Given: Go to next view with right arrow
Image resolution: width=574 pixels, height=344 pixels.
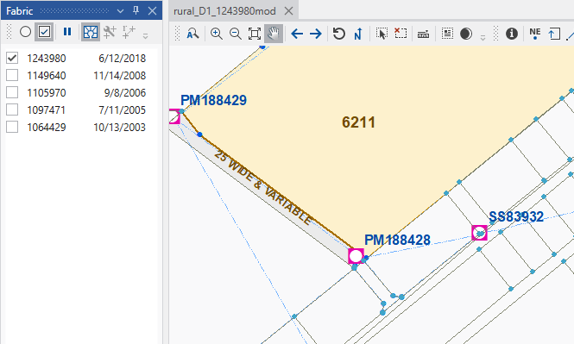Looking at the screenshot, I should pyautogui.click(x=316, y=34).
